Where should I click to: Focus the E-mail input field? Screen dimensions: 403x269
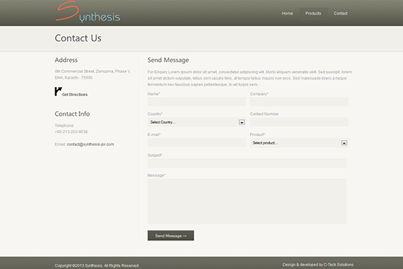coord(196,142)
